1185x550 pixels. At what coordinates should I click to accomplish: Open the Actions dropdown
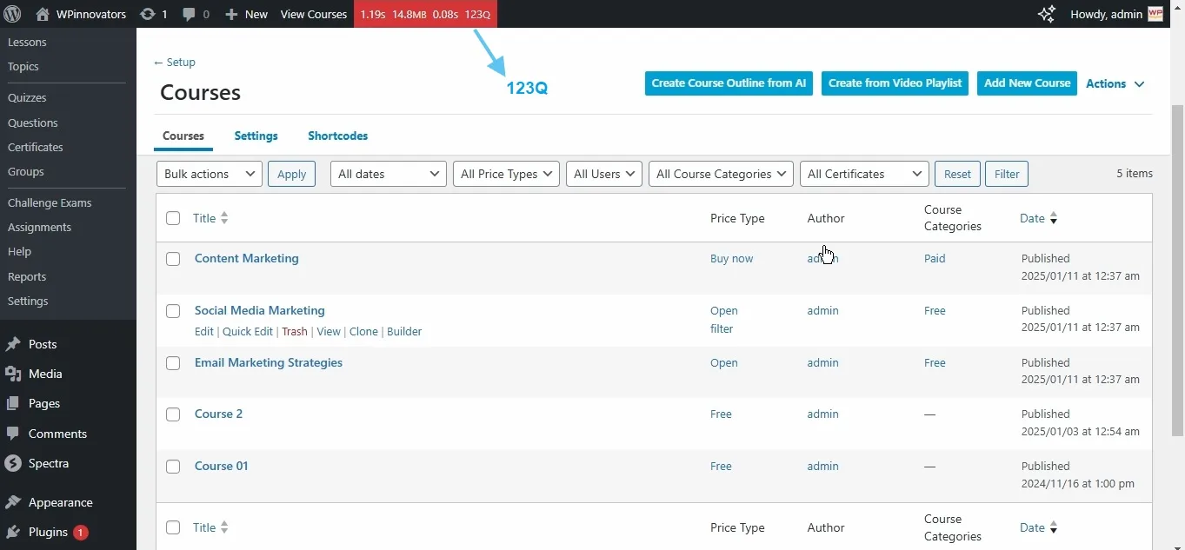click(1115, 83)
